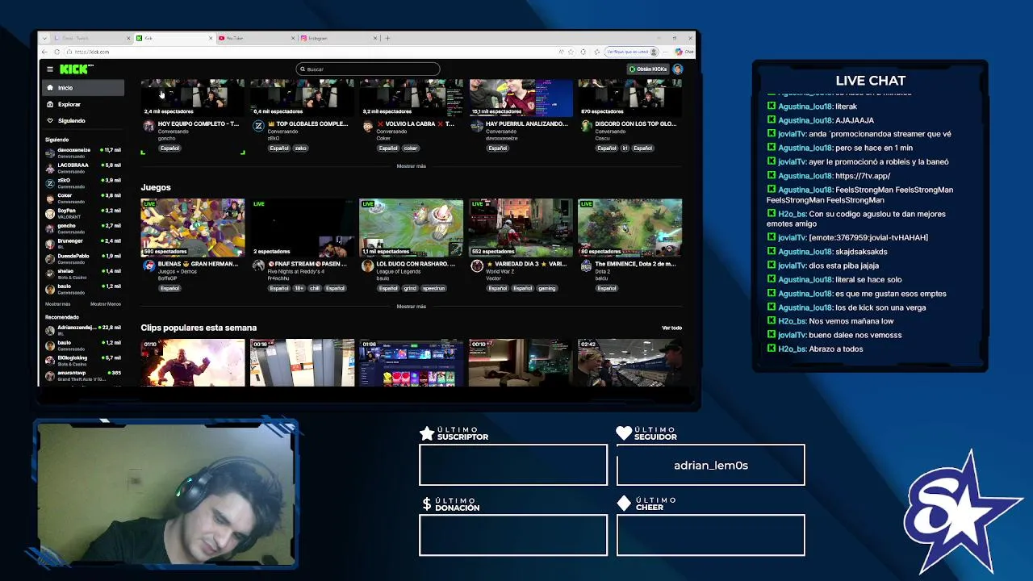Click zEkO channel avatar beside TOP GLOBALES
The width and height of the screenshot is (1033, 581).
[258, 126]
